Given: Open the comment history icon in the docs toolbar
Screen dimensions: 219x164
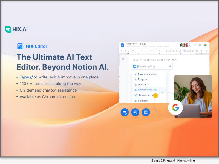Looking at the screenshot, I should coord(200,45).
